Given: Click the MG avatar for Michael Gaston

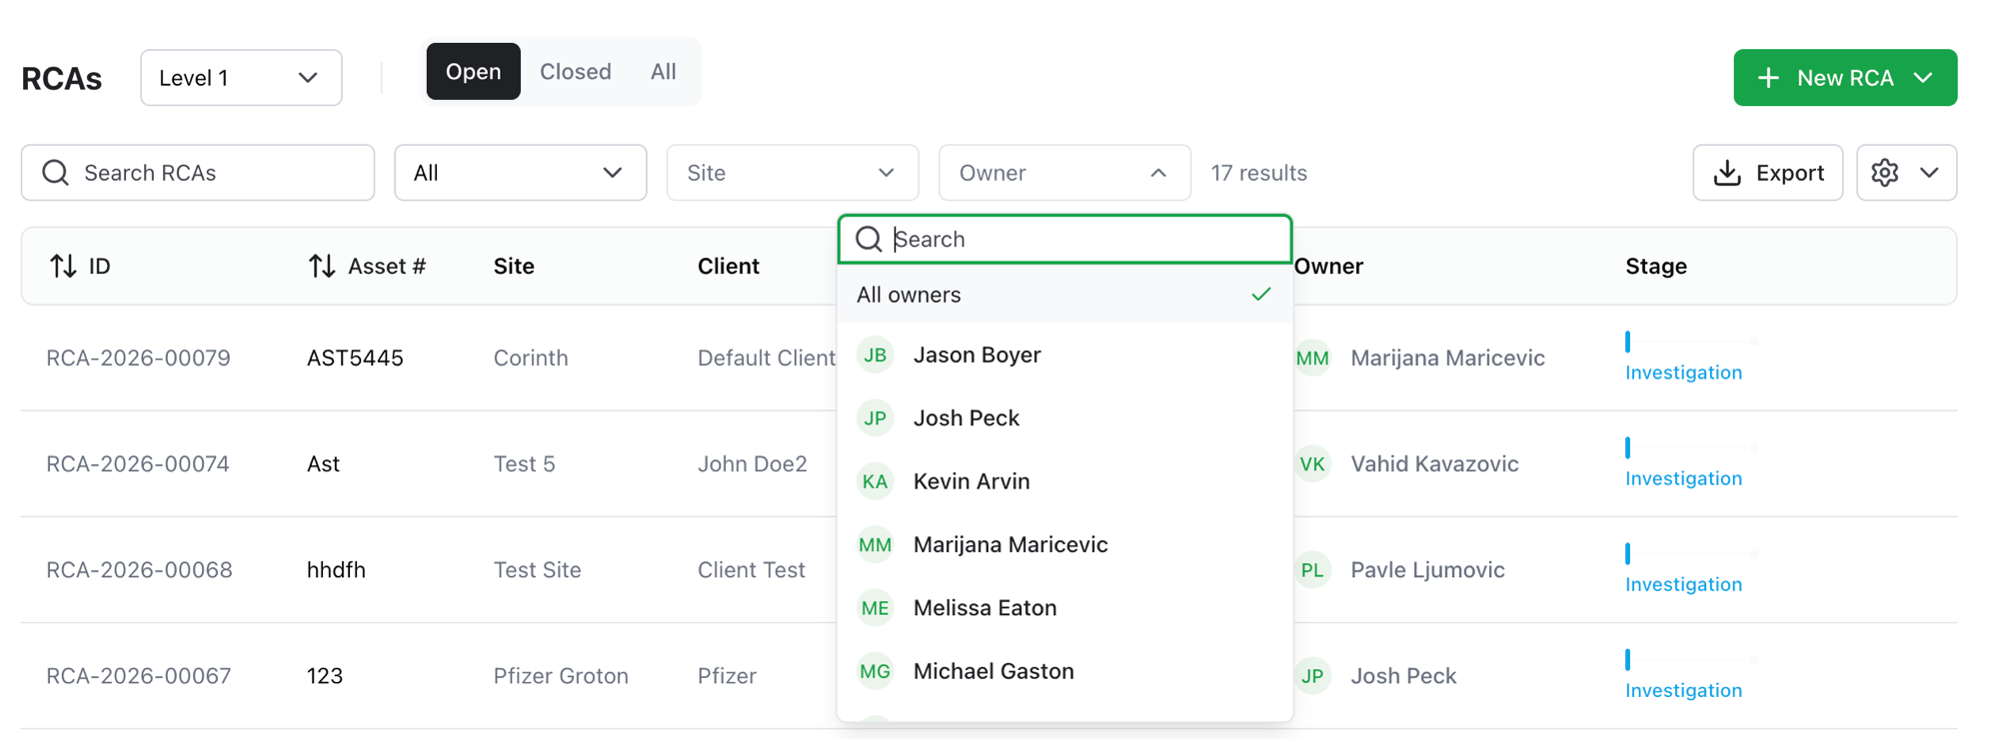Looking at the screenshot, I should click(x=876, y=671).
